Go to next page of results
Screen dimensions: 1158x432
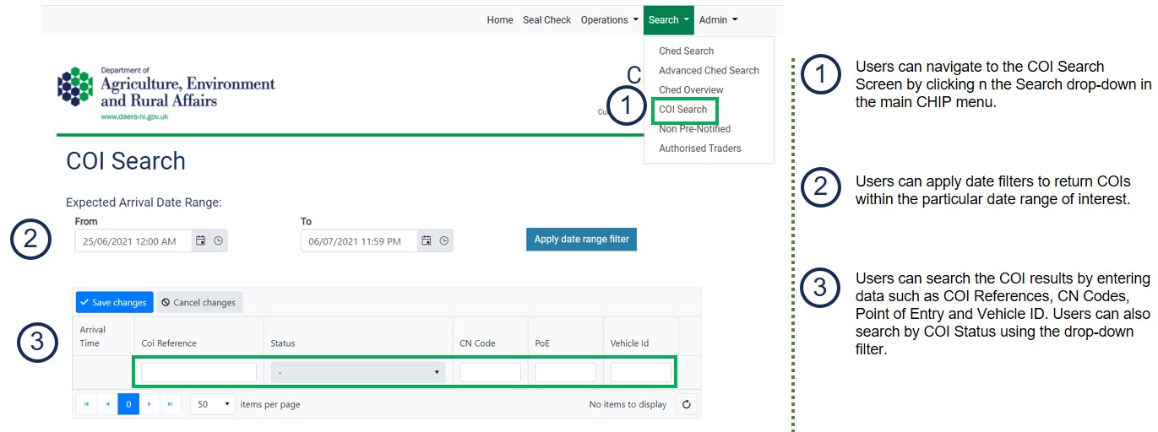(150, 405)
